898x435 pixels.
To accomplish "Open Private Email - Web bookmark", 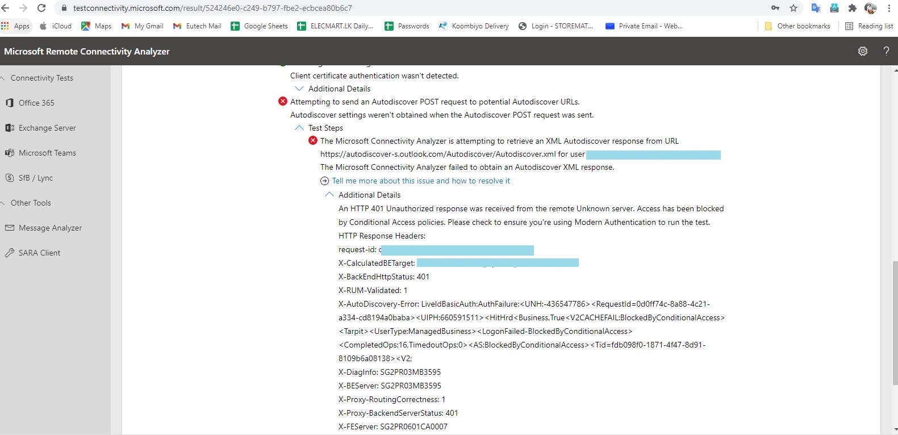I will tap(644, 26).
